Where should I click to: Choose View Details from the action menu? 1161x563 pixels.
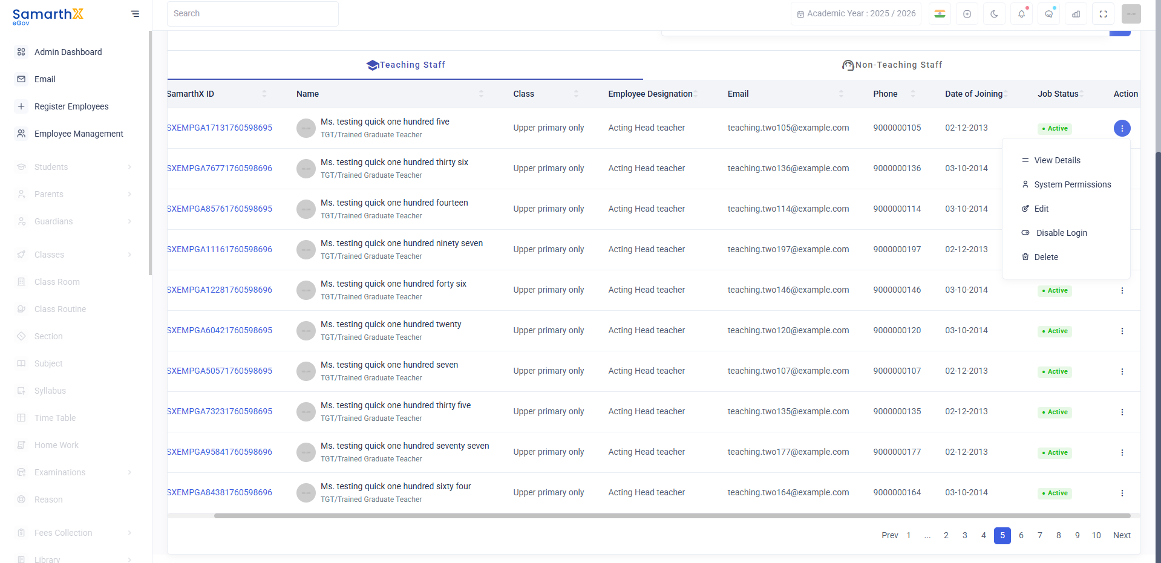pyautogui.click(x=1066, y=160)
